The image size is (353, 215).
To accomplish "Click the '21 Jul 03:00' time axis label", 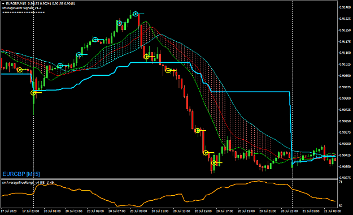I will point(333,211).
